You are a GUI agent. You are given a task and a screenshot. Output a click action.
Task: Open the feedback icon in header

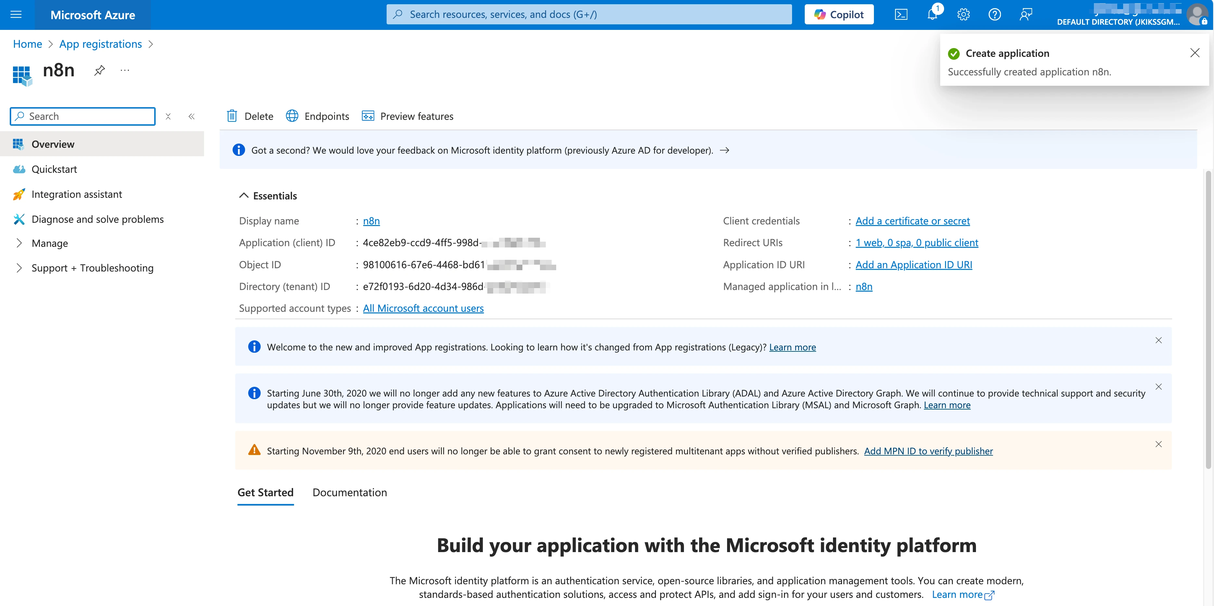(1026, 14)
